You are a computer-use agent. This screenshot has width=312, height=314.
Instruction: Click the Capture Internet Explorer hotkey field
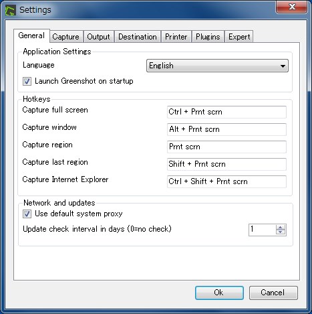[226, 181]
